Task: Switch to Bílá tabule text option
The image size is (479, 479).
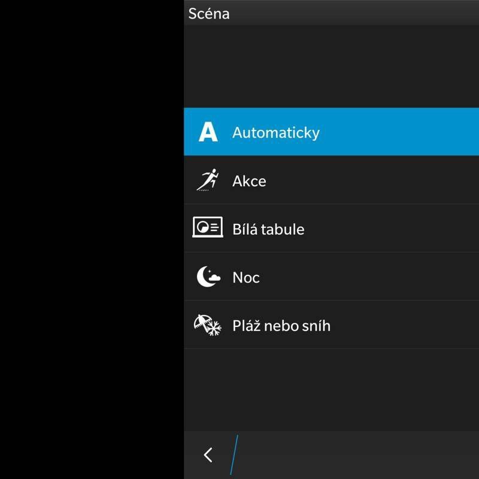Action: pos(268,229)
